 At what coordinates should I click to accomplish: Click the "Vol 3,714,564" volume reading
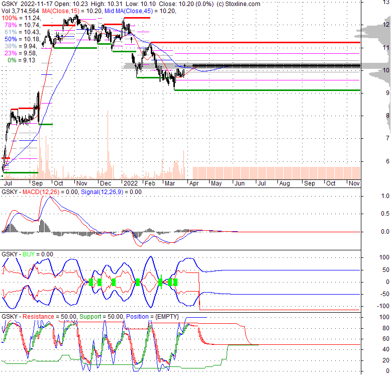tap(20, 11)
